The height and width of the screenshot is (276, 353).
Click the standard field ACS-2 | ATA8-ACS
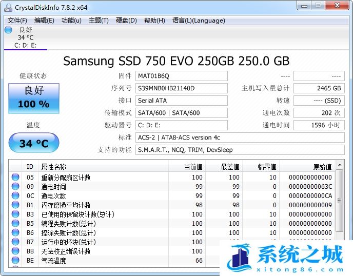(240, 137)
